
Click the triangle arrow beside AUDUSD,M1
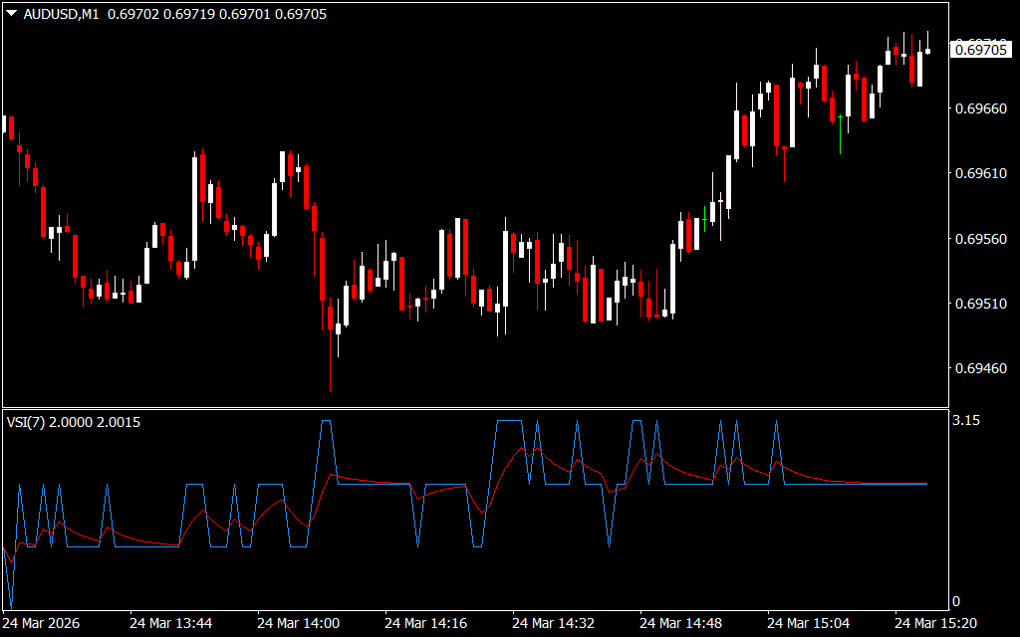(x=12, y=15)
